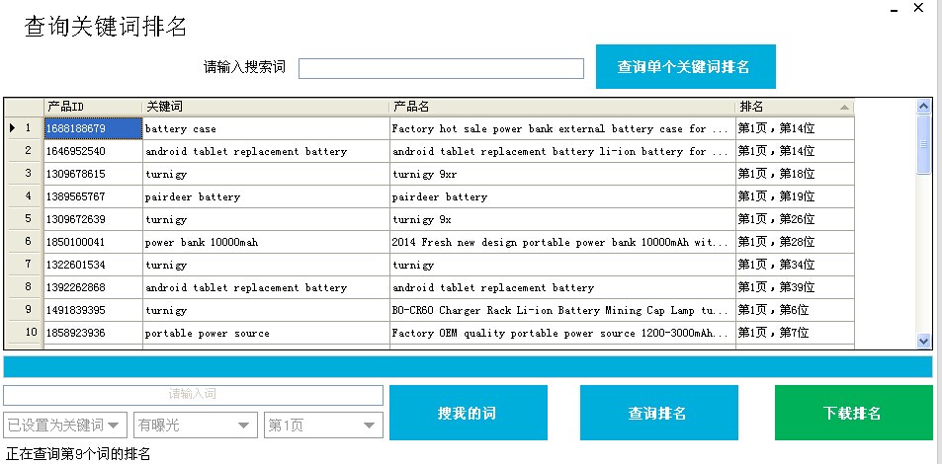This screenshot has width=942, height=464.
Task: Download rankings with the green 下载排名 button
Action: [x=853, y=413]
